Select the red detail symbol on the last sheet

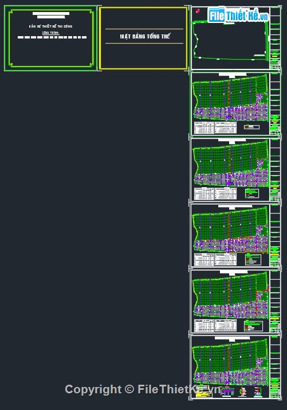[x=243, y=392]
